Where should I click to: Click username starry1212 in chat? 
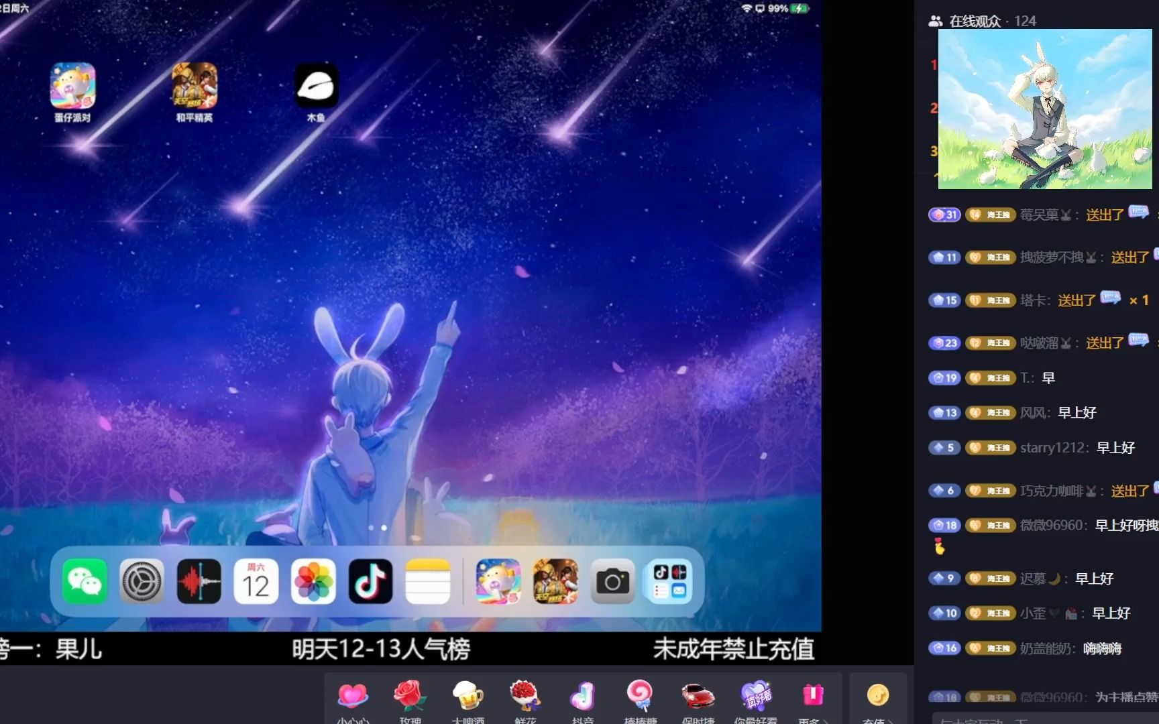point(1054,448)
